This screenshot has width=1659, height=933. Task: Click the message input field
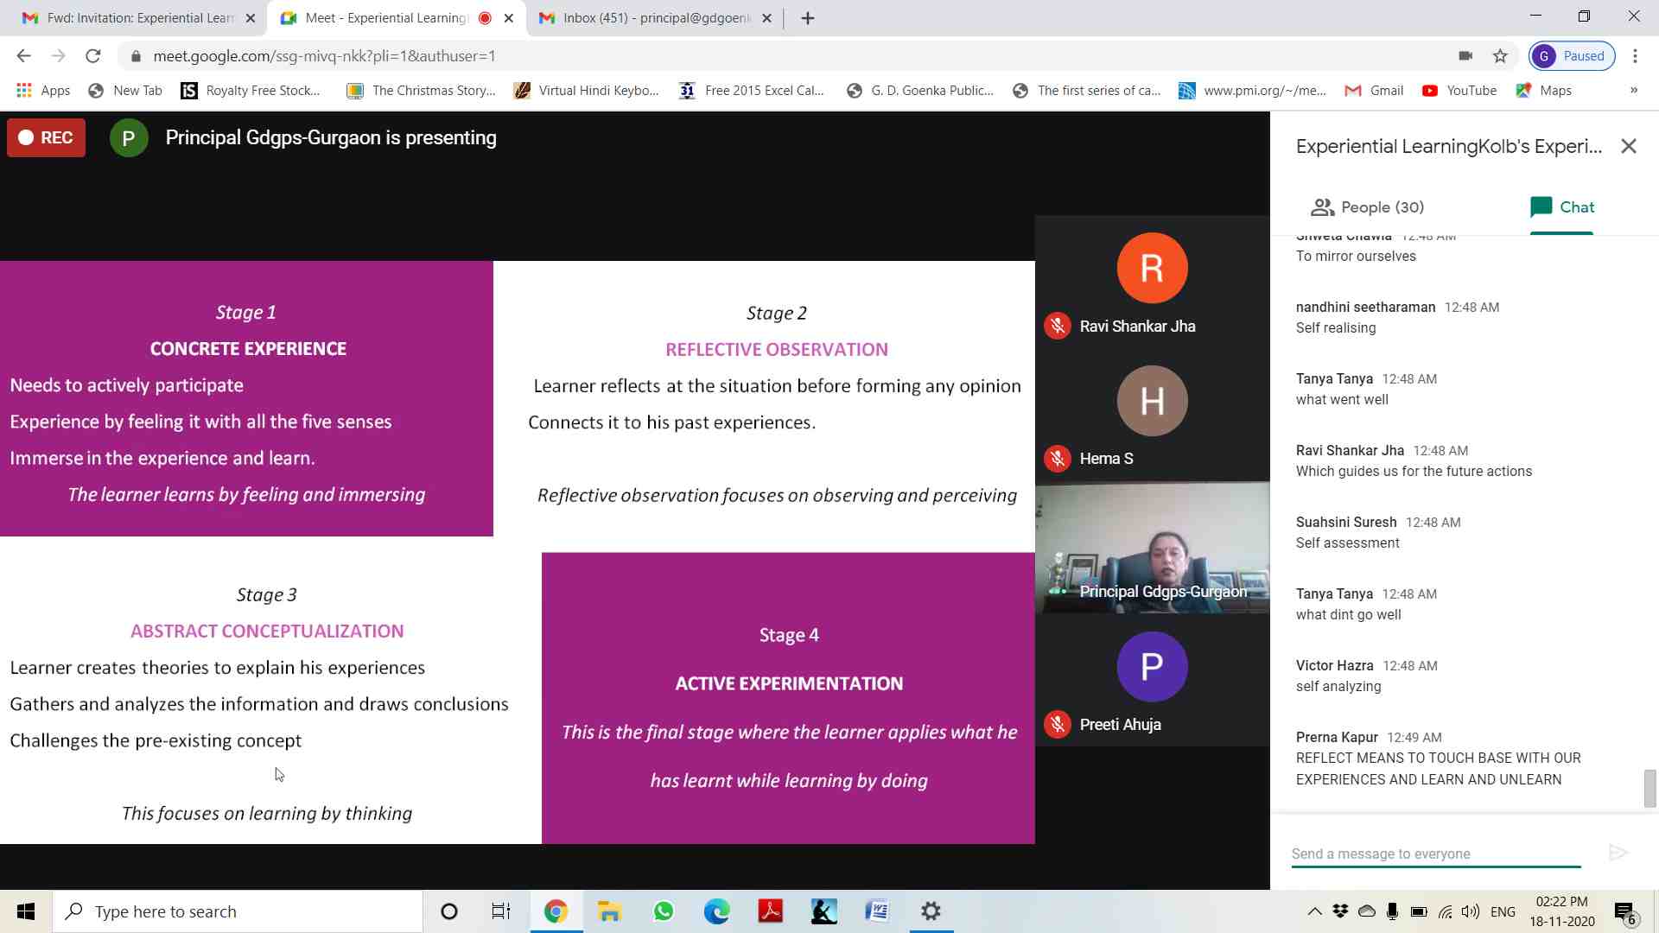tap(1435, 854)
